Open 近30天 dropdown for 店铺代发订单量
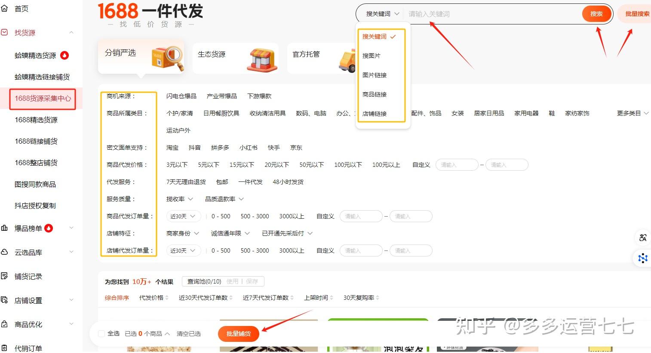Screen dimensions: 651x353 pyautogui.click(x=184, y=250)
